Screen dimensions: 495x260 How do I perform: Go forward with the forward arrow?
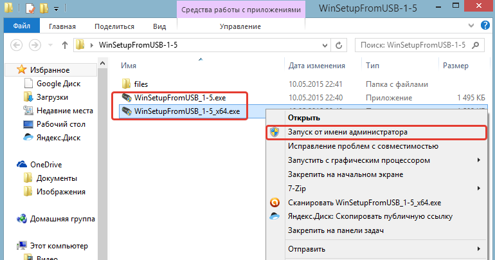click(35, 45)
